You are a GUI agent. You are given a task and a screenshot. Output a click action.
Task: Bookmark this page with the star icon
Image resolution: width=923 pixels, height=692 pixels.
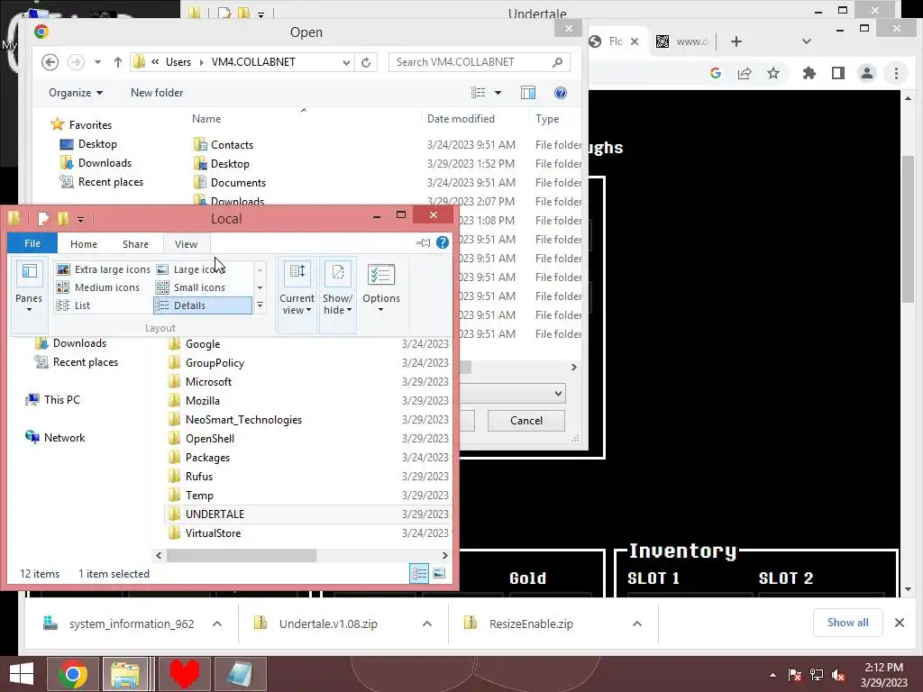pos(773,73)
